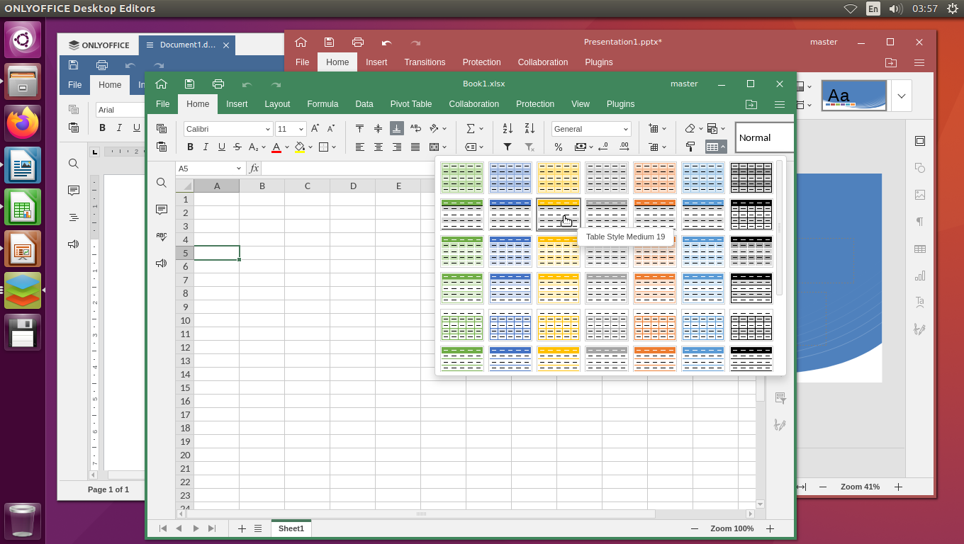Add a new sheet with plus button
Viewport: 964px width, 544px height.
242,528
